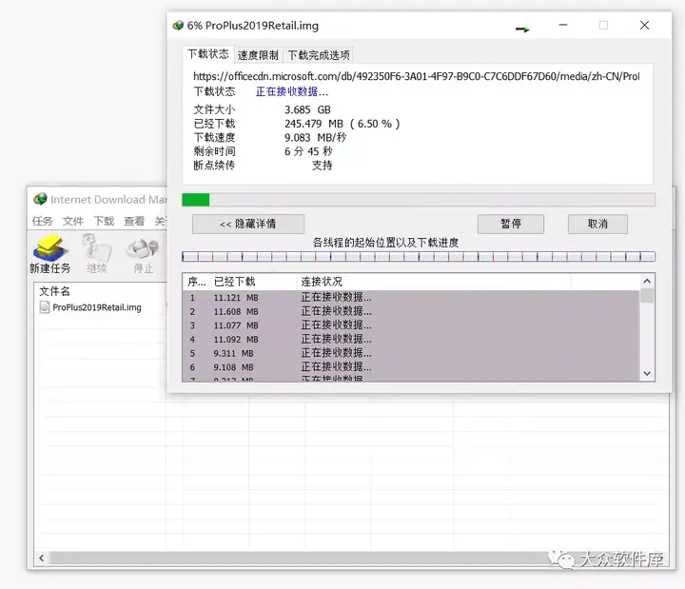This screenshot has height=589, width=685.
Task: Click the 序... column header
Action: click(x=196, y=282)
